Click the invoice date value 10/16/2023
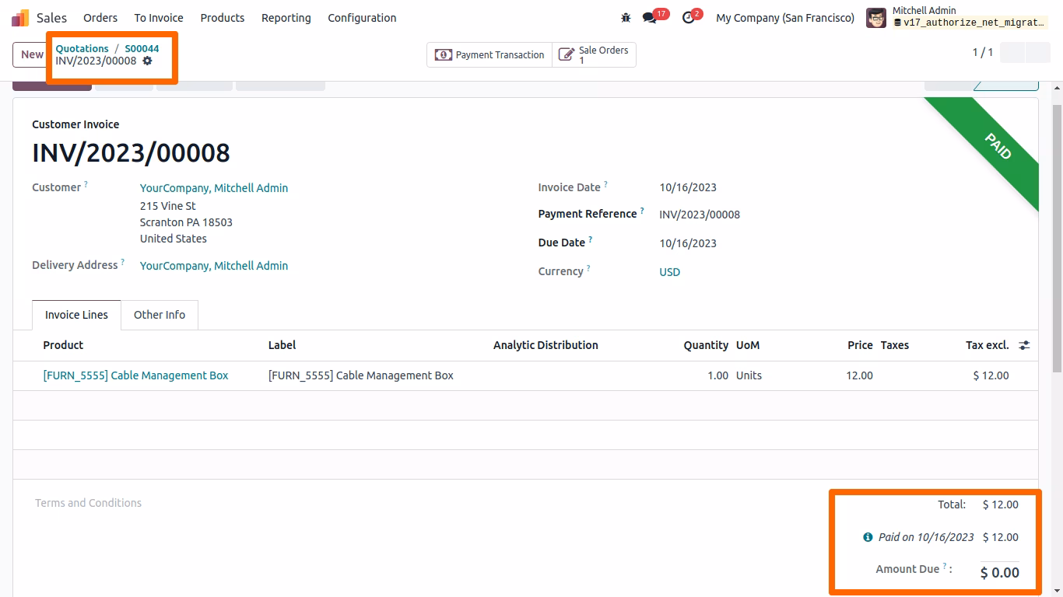The image size is (1063, 597). click(x=688, y=187)
